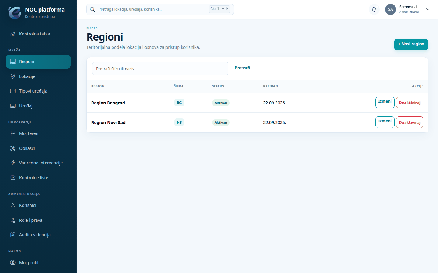Click the Kontrolne liste checkbox icon
Image resolution: width=438 pixels, height=273 pixels.
pyautogui.click(x=13, y=178)
